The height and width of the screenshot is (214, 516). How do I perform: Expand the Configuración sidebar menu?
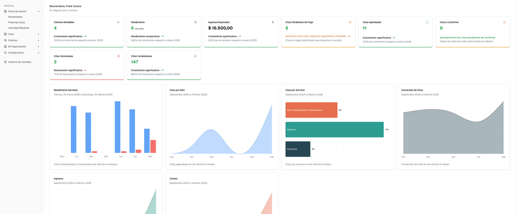point(39,53)
